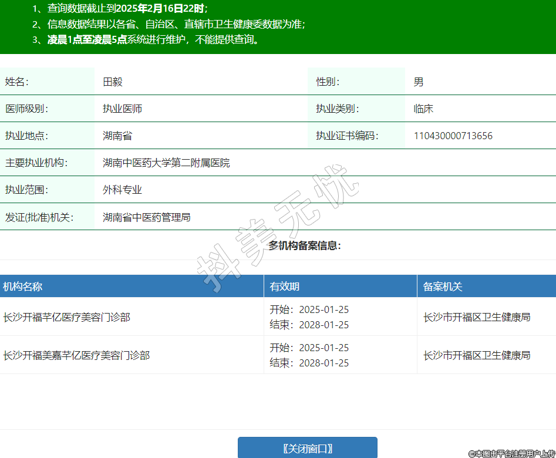Select the 长沙开福芊亿医疗美容门诊部 row name
Screen dimensions: 556x458
(66, 317)
